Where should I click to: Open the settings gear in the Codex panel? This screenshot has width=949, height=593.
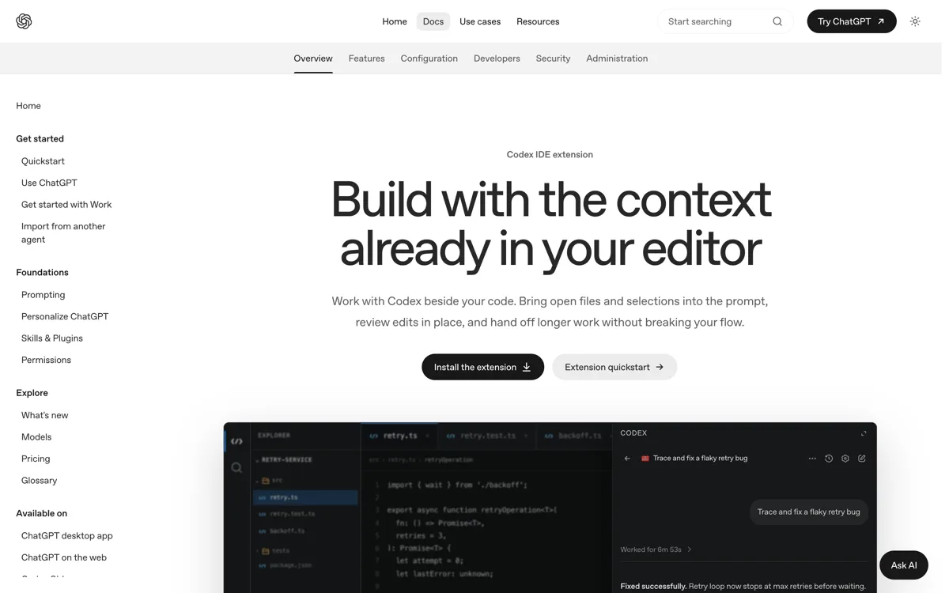(x=845, y=459)
